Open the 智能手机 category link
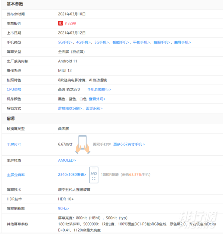The image size is (223, 234). tap(121, 42)
